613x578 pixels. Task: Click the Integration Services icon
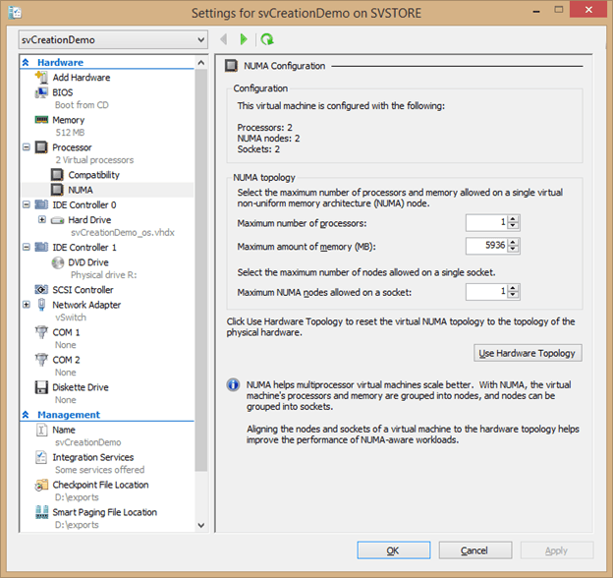tap(41, 457)
